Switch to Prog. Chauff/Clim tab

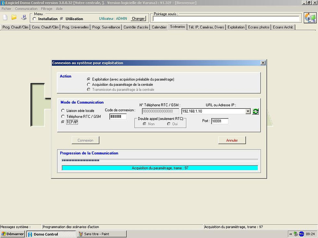(x=16, y=27)
